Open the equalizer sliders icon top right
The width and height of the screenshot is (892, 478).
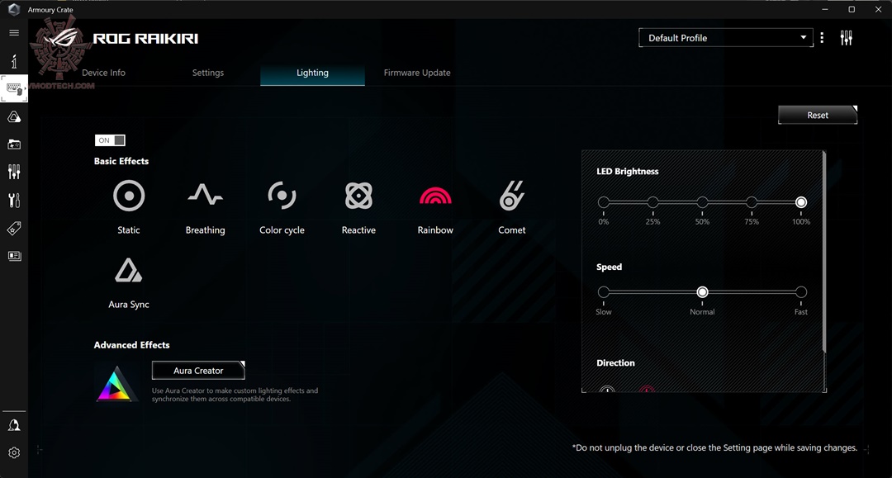pos(846,38)
